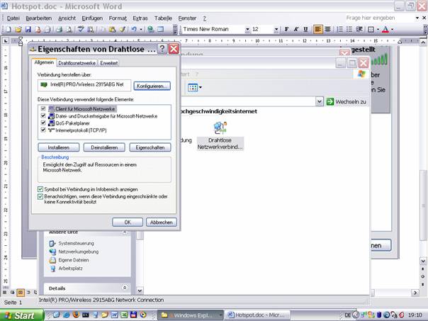This screenshot has height=321, width=428.
Task: Turn on bulleted list formatting
Action: (349, 29)
